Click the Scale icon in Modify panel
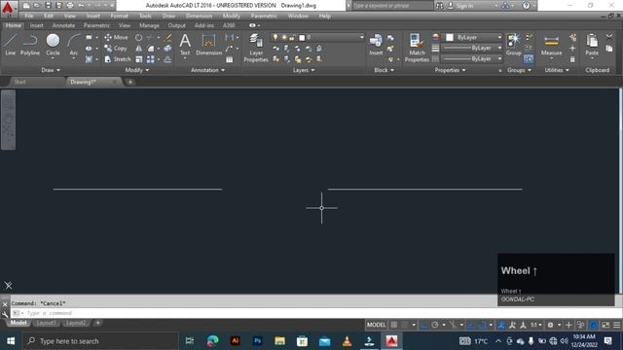This screenshot has height=350, width=623. (x=138, y=59)
